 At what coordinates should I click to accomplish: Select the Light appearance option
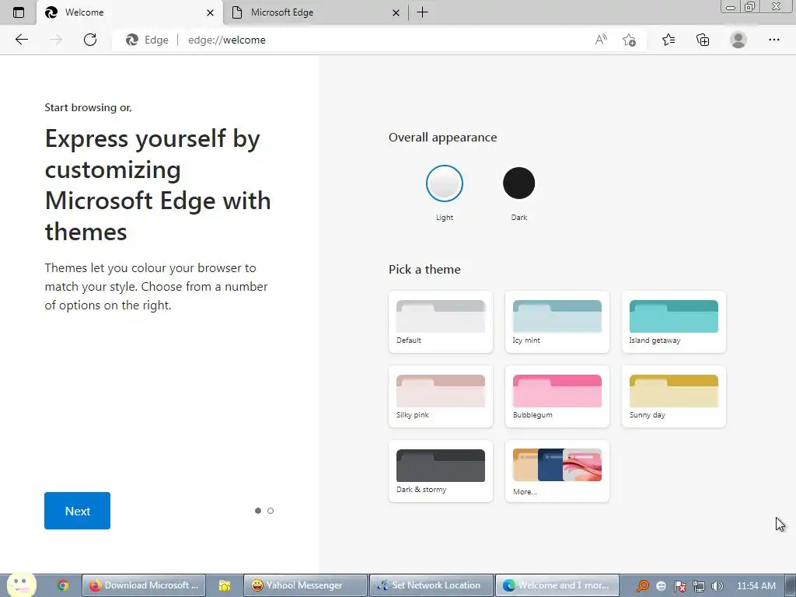[444, 183]
